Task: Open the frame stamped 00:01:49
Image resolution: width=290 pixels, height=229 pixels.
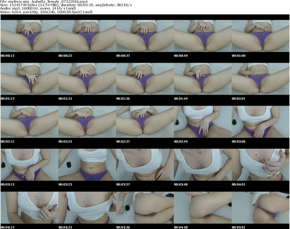Action: 203,79
